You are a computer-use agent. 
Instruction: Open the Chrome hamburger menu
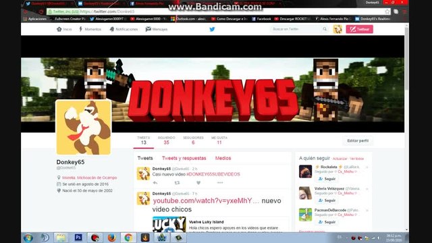tap(404, 11)
